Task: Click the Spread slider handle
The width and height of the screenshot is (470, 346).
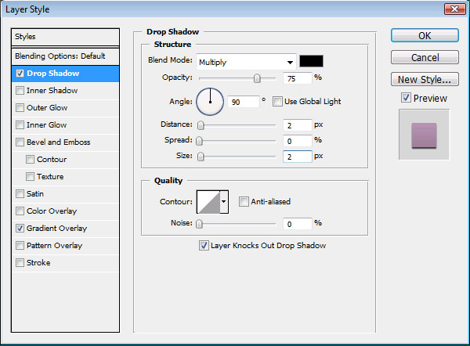Action: pyautogui.click(x=199, y=141)
